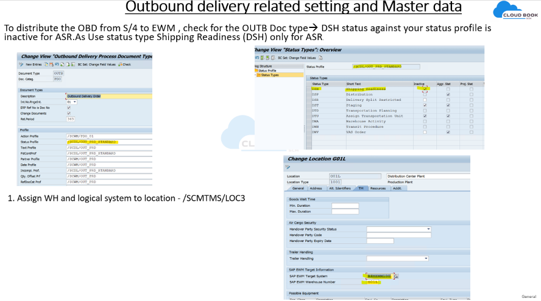Screen dimensions: 541x301
Task: Uncheck Inactive for Shipping Readiness (DSH)
Action: coord(425,89)
